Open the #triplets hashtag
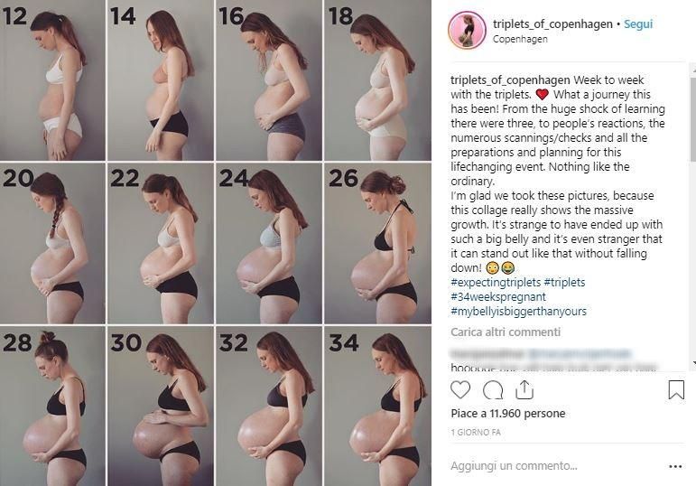 564,283
